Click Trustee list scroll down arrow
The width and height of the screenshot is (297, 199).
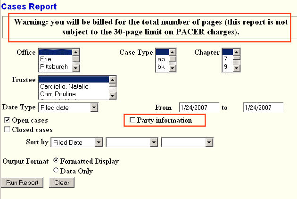113,95
